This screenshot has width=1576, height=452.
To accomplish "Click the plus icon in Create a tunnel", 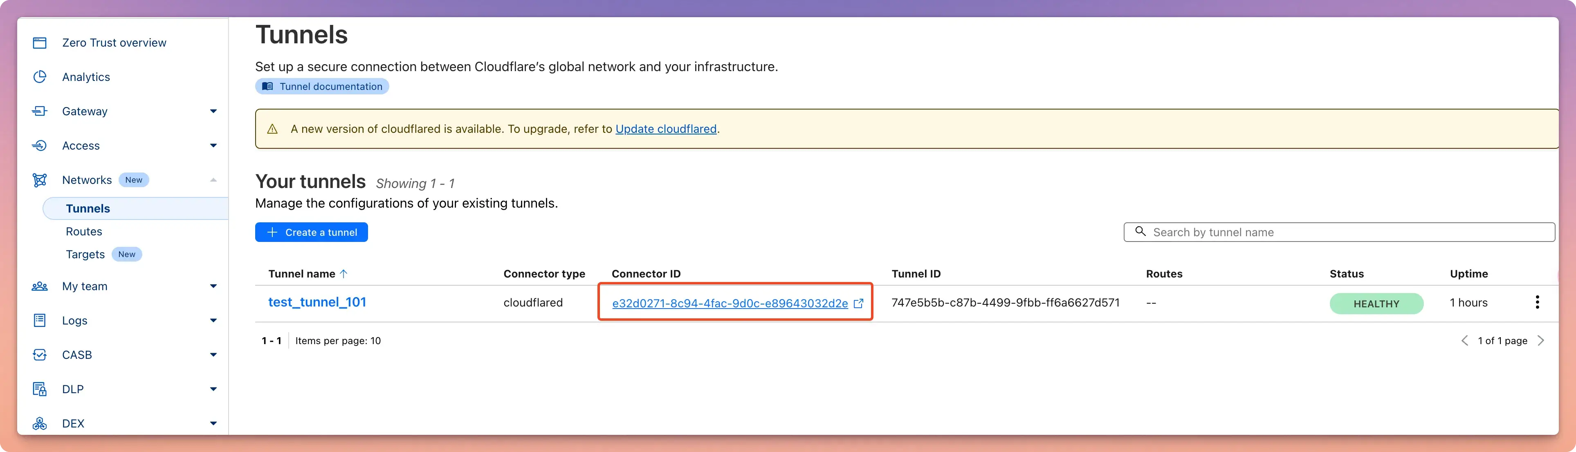I will click(272, 233).
